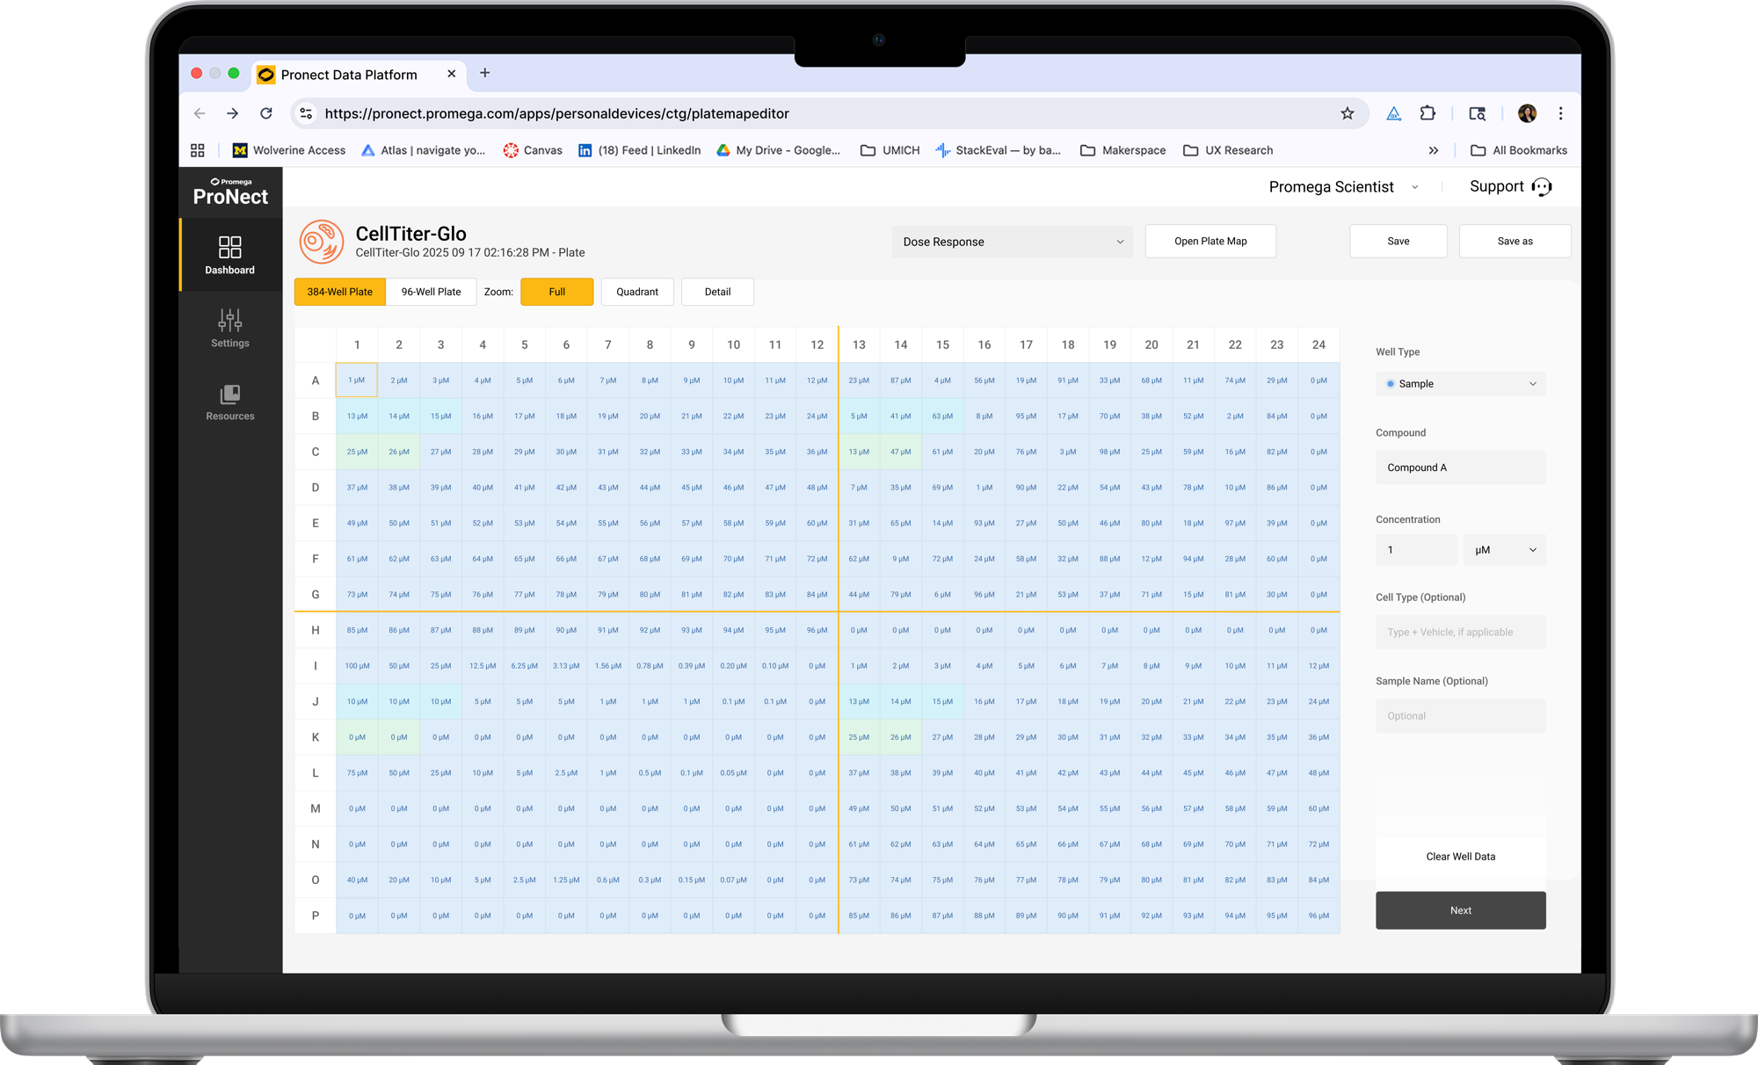Switch to 96-Well Plate

(x=431, y=292)
